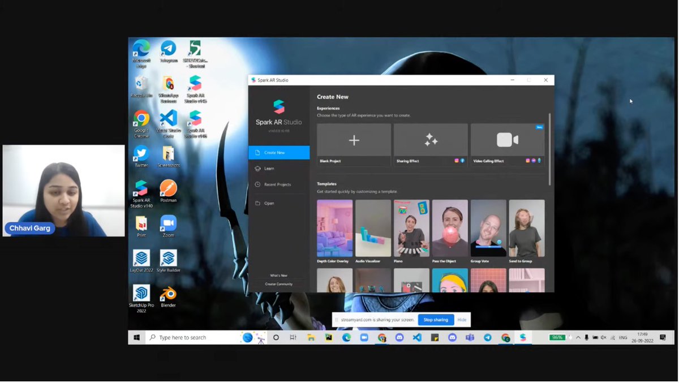Screen dimensions: 679x383
Task: Select SketchUp Pro 2022 desktop icon
Action: 141,299
